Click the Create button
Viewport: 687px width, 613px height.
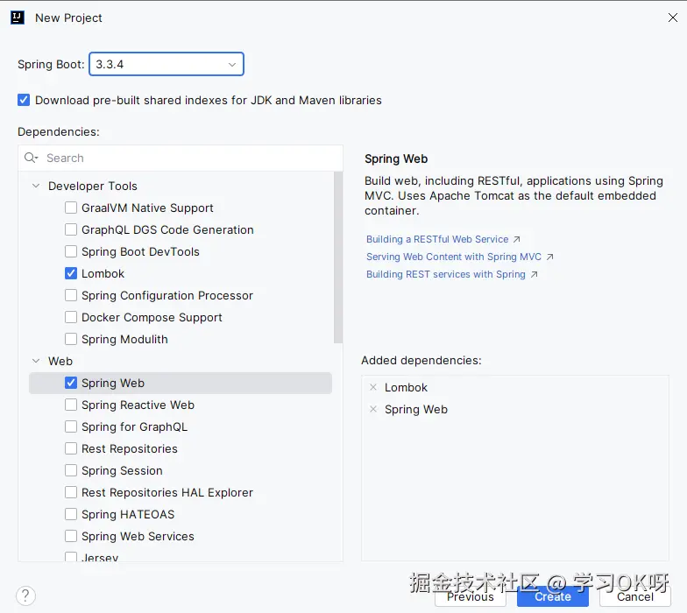coord(552,597)
